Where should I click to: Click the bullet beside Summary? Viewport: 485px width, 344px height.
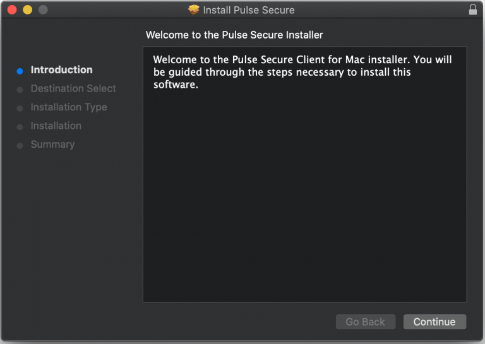click(20, 145)
